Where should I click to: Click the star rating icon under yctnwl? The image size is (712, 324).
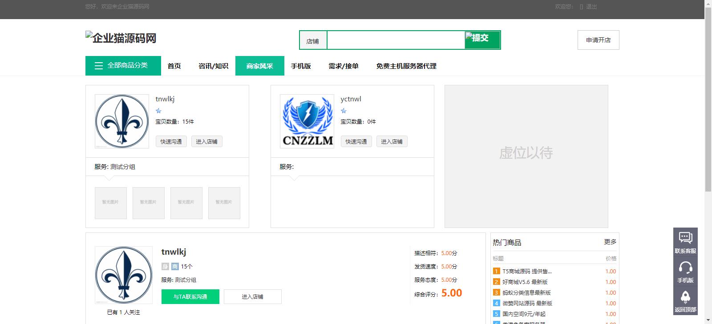coord(344,111)
